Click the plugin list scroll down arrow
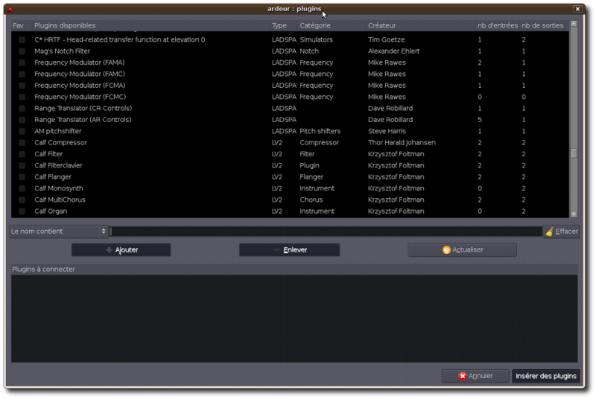 point(574,214)
